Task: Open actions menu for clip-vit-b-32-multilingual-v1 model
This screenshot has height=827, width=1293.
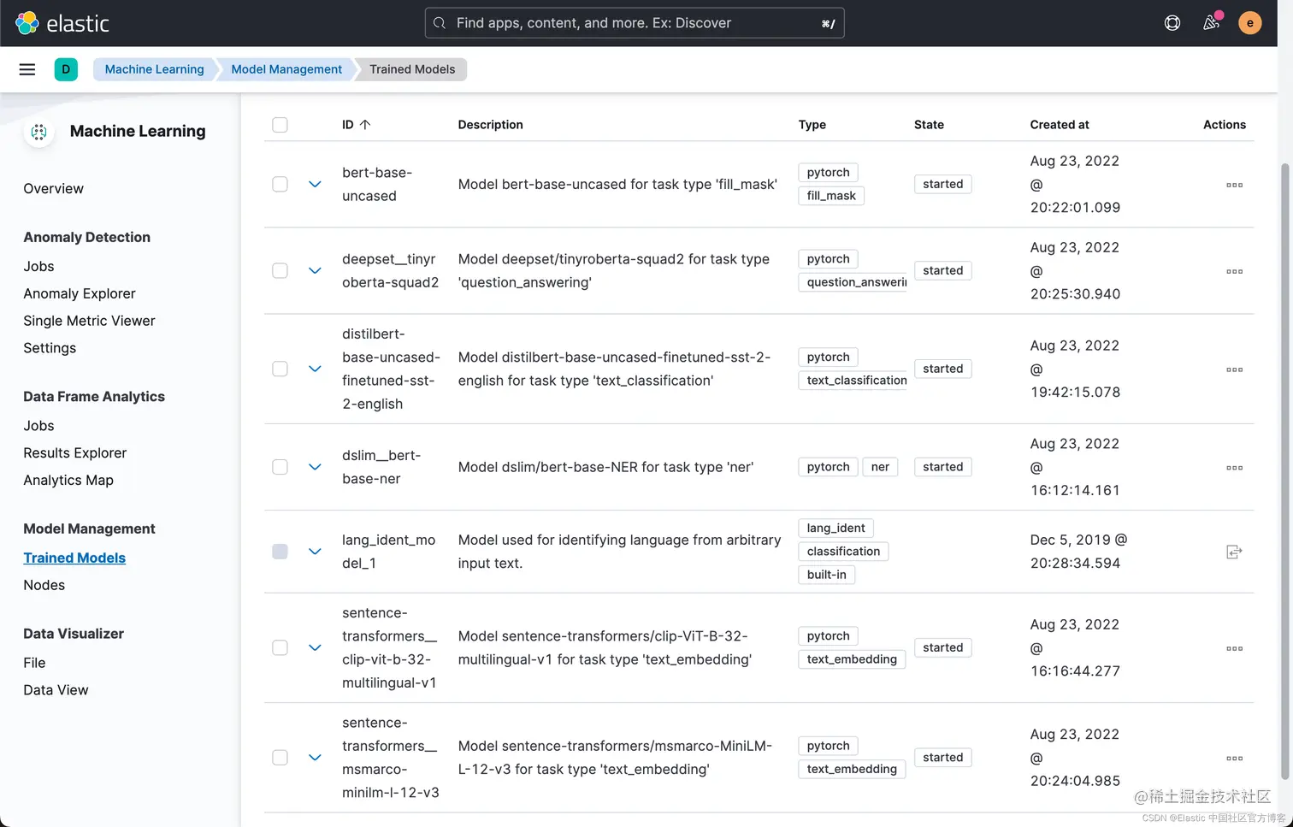Action: (1234, 648)
